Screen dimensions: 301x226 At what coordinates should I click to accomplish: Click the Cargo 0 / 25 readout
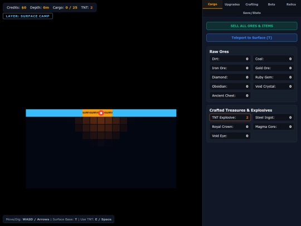click(x=65, y=8)
